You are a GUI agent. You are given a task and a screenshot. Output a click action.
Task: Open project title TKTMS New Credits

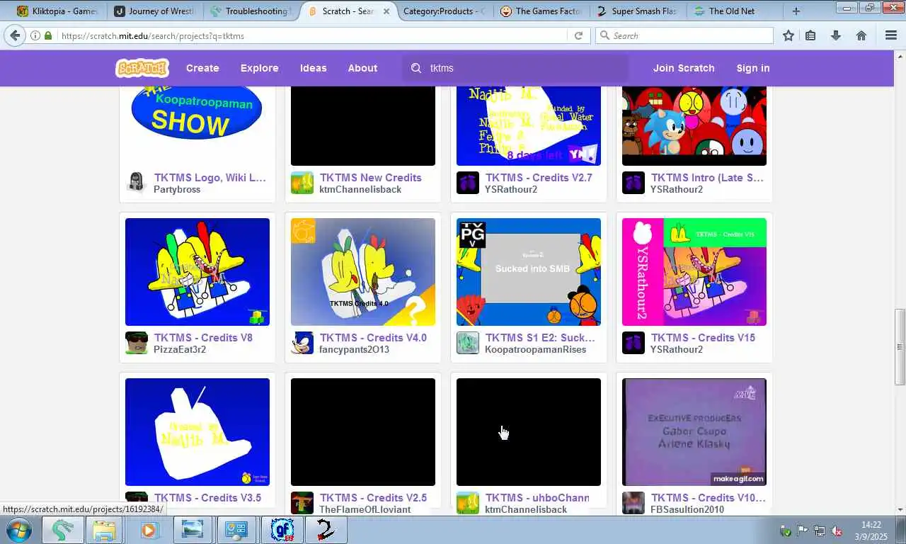click(x=370, y=178)
